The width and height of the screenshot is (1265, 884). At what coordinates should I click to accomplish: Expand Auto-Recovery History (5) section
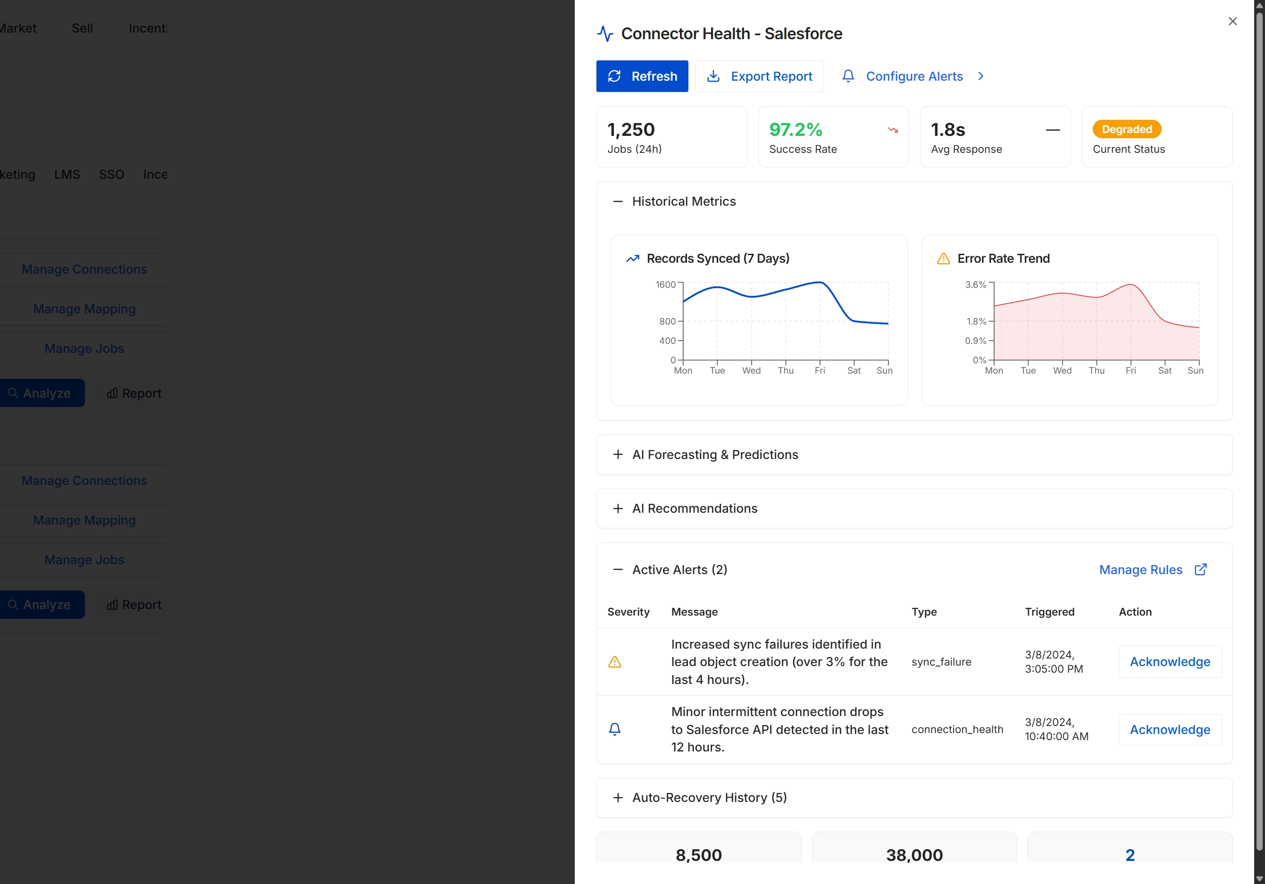[618, 798]
